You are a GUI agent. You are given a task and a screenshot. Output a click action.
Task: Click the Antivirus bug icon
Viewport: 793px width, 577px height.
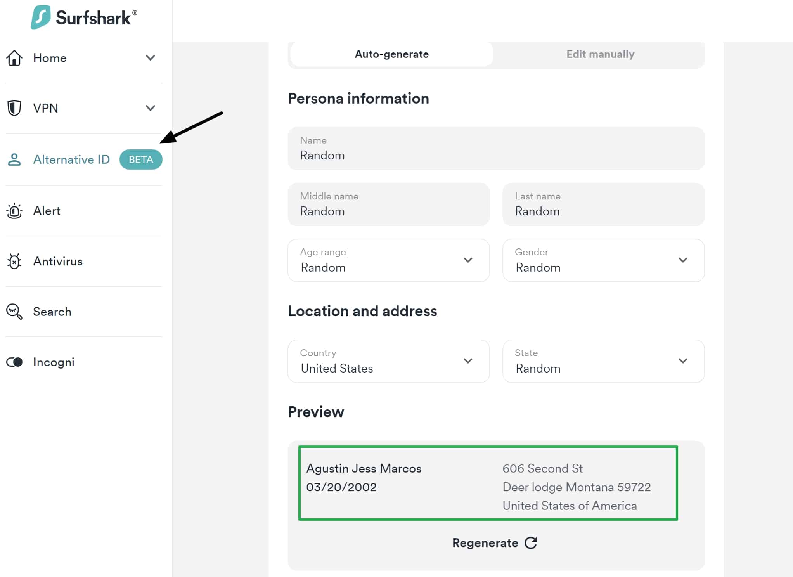pyautogui.click(x=14, y=261)
